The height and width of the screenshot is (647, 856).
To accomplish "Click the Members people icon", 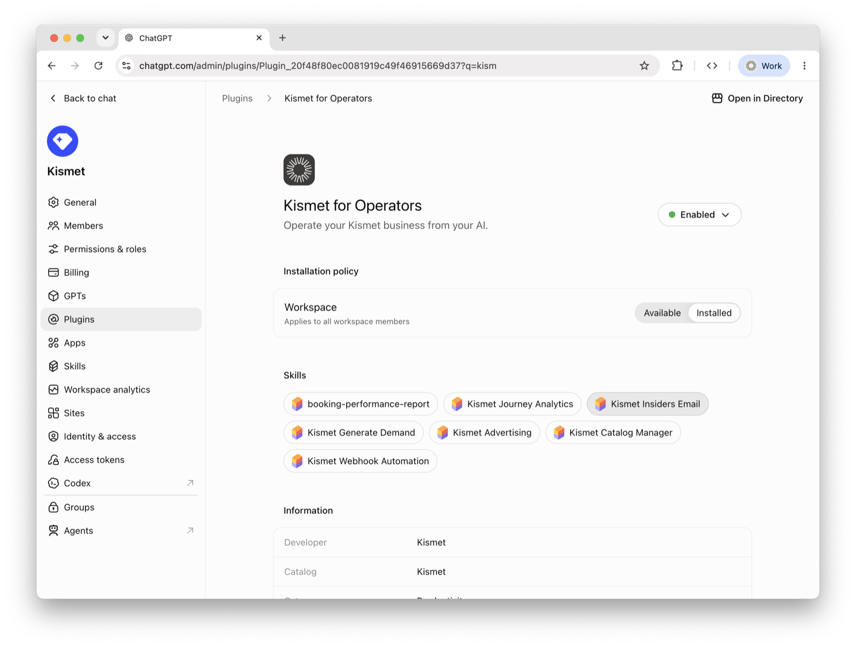I will click(x=53, y=226).
